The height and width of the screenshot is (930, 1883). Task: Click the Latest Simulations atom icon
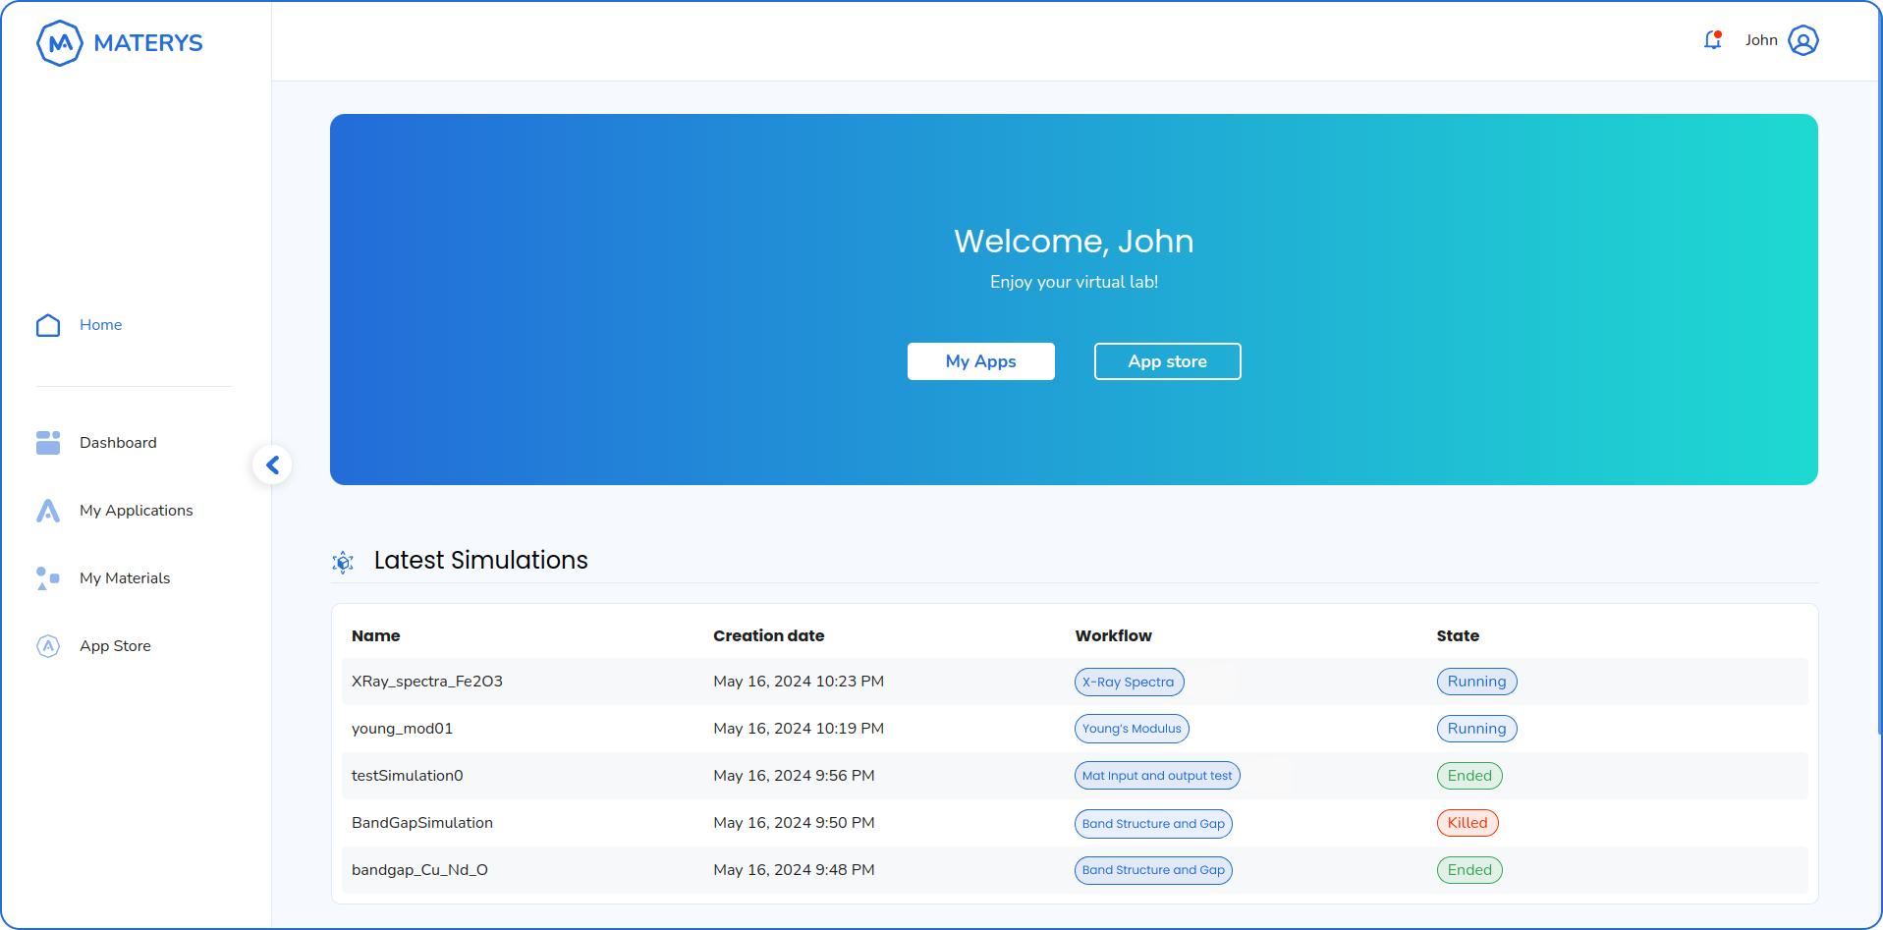click(x=343, y=562)
